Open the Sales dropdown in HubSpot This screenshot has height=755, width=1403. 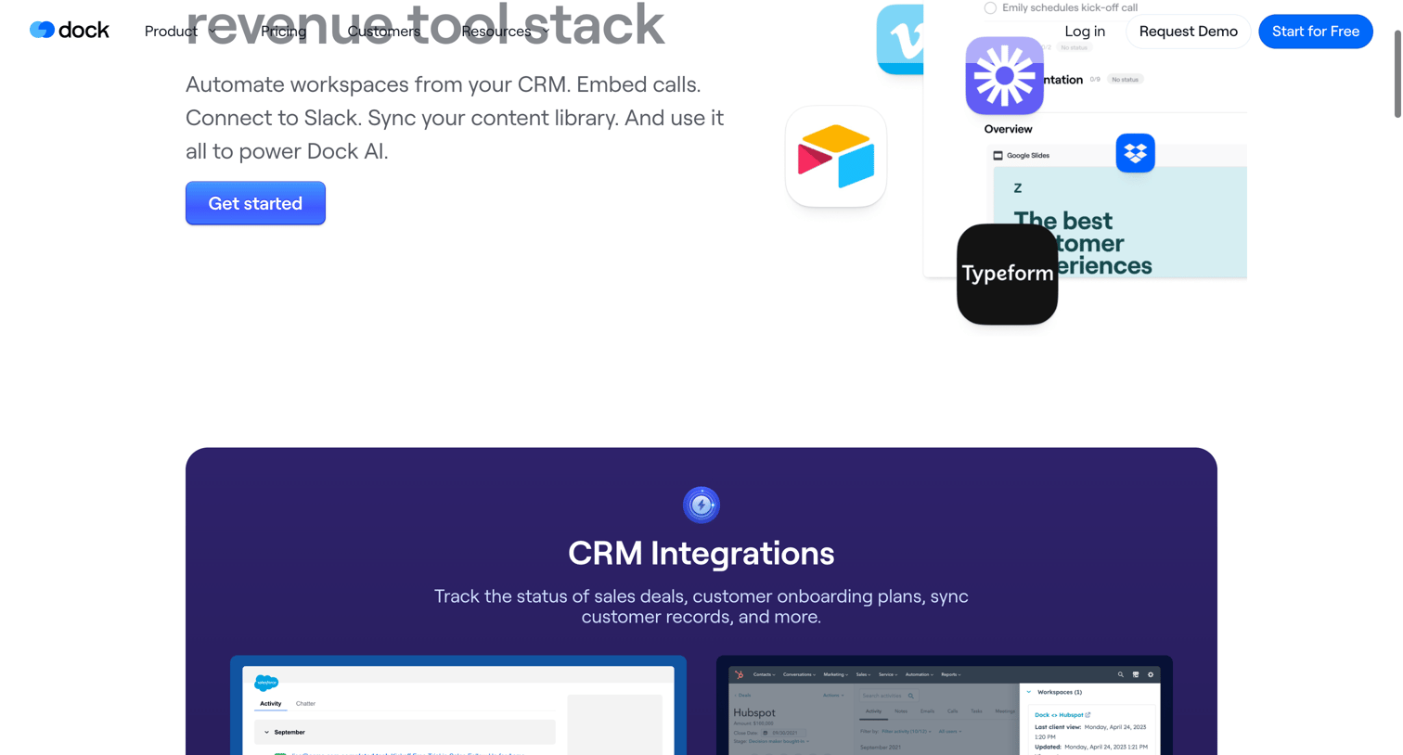click(863, 674)
